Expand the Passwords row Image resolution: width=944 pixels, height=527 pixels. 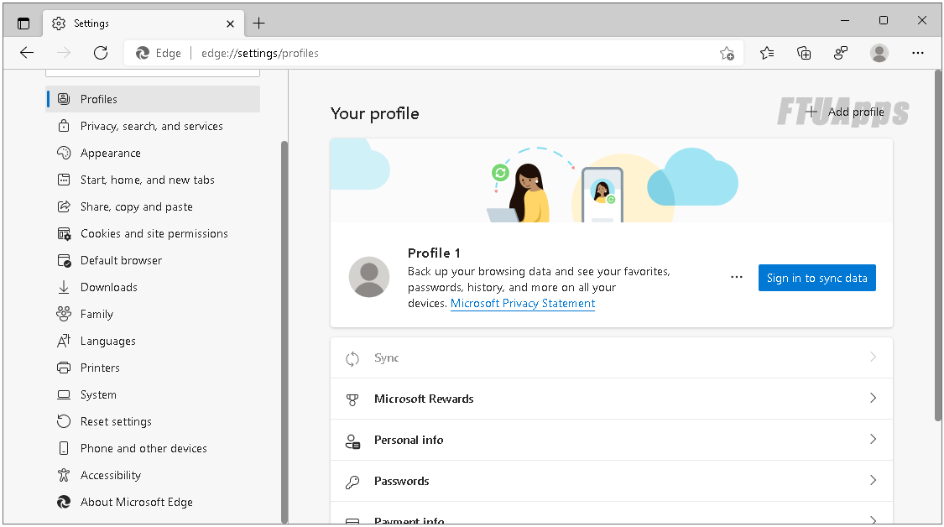(611, 481)
